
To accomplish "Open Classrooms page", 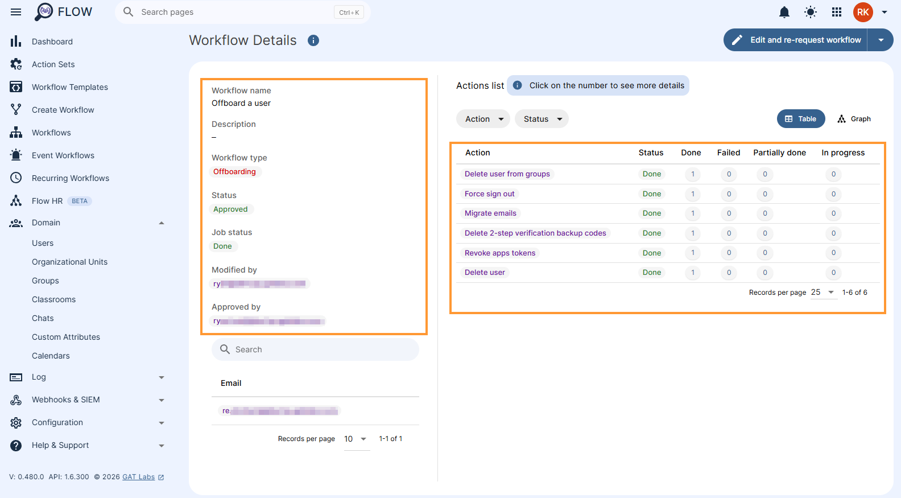I will point(53,299).
